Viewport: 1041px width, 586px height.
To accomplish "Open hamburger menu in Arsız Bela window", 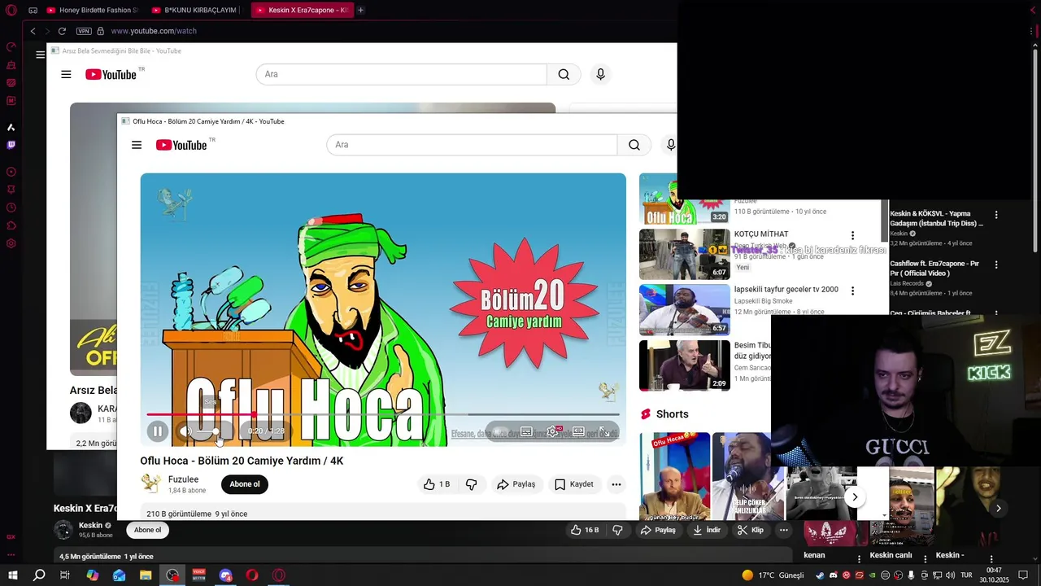I will pyautogui.click(x=66, y=74).
